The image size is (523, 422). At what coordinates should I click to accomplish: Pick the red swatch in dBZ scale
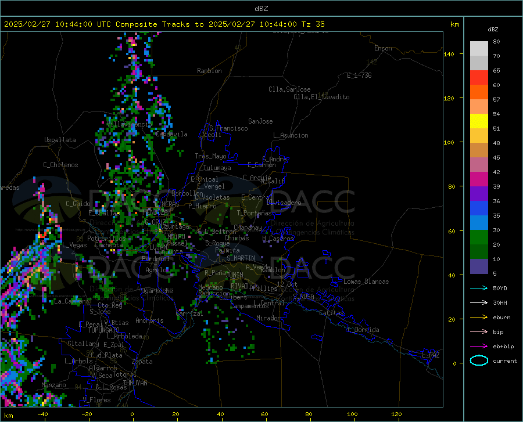tap(479, 78)
